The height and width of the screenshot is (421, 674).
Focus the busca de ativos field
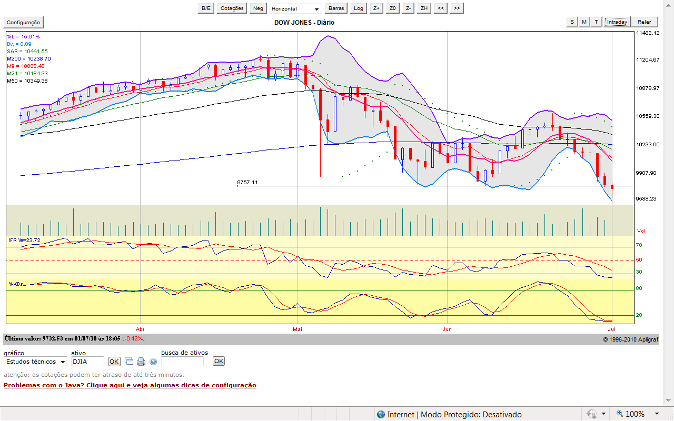[x=182, y=362]
